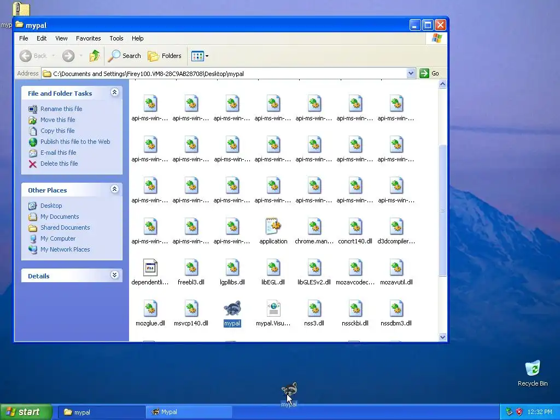Open the Edit menu
The height and width of the screenshot is (420, 560).
tap(42, 38)
